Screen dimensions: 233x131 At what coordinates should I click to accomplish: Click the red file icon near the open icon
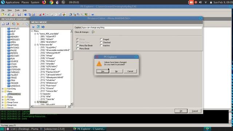point(13,15)
